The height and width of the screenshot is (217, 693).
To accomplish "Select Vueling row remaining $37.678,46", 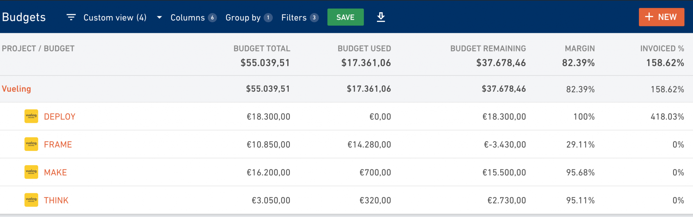I will click(504, 89).
